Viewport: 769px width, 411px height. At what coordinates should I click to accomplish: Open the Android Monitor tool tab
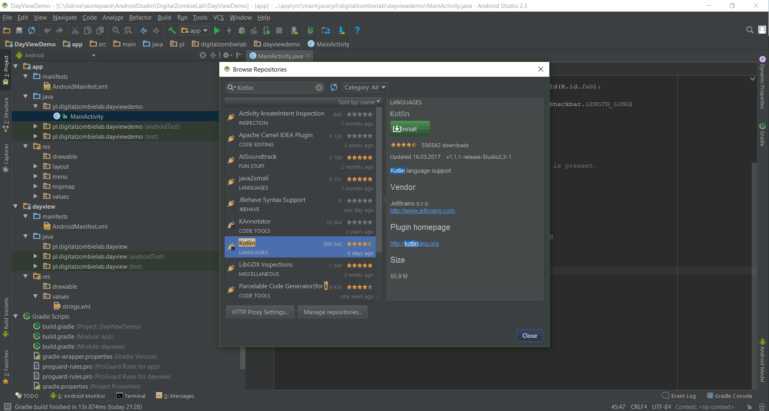click(78, 396)
